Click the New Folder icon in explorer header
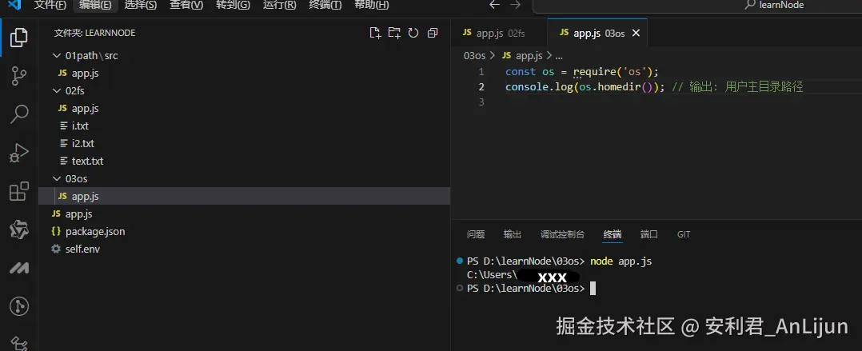 (x=394, y=33)
